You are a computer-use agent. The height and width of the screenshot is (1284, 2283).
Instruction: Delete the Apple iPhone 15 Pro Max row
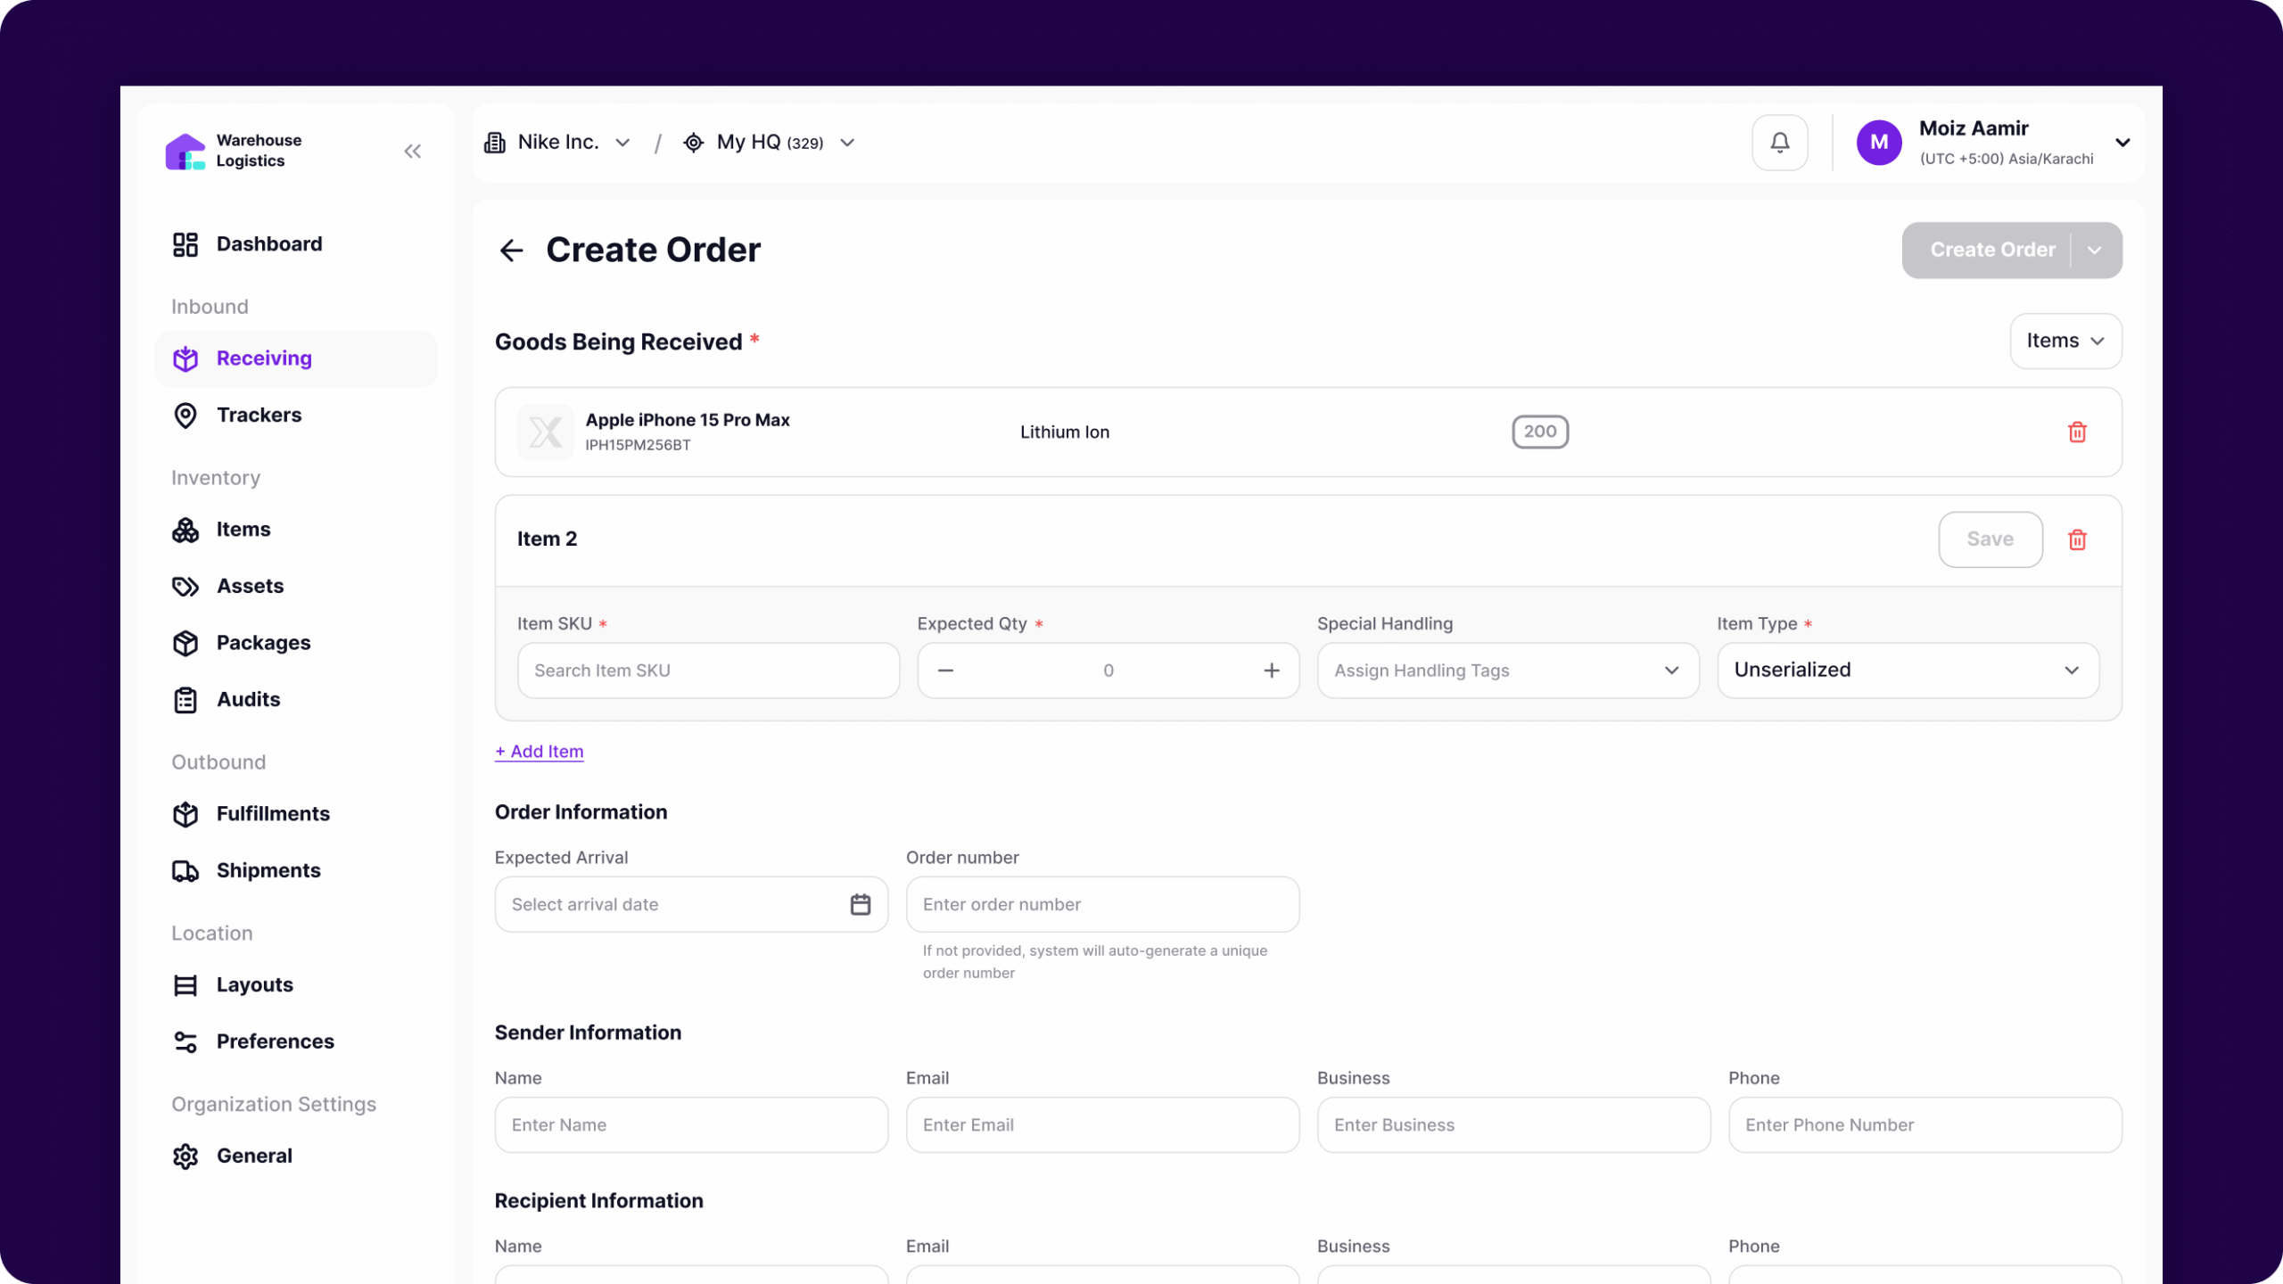click(x=2077, y=432)
